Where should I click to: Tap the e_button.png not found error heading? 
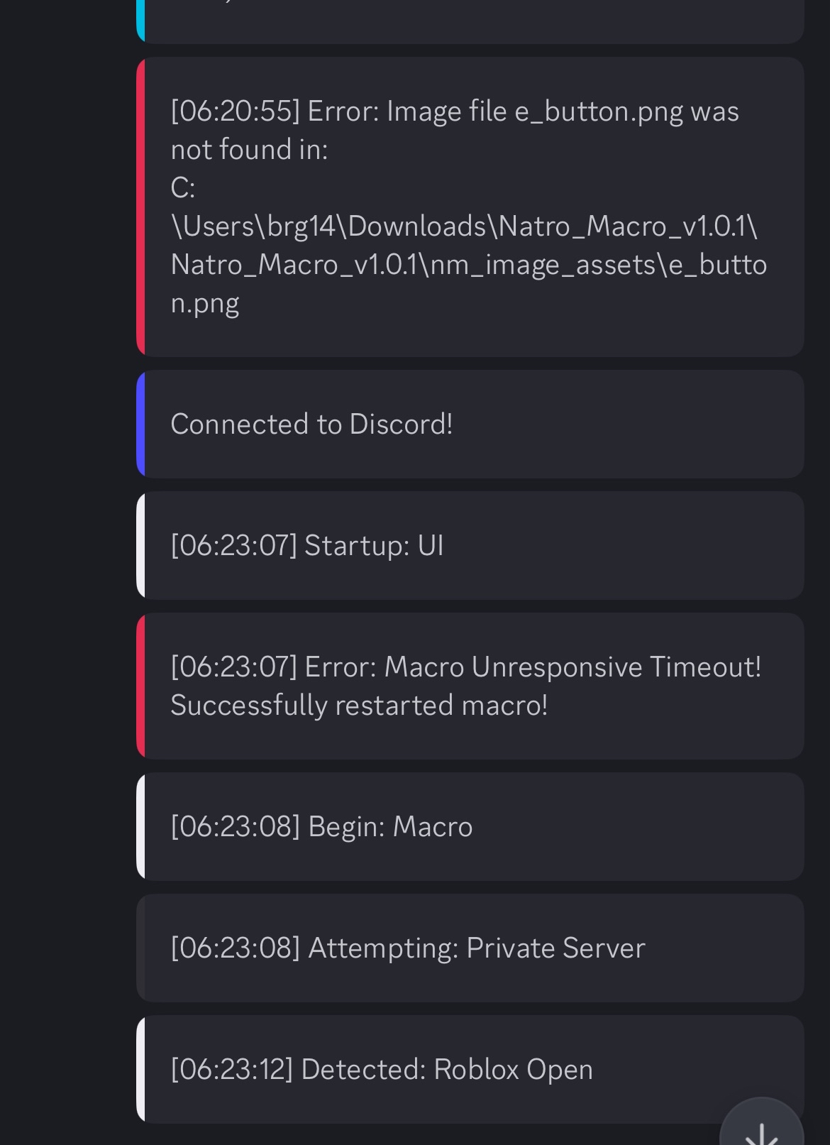click(x=454, y=111)
